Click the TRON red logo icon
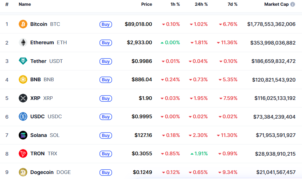This screenshot has width=302, height=179. [x=23, y=154]
